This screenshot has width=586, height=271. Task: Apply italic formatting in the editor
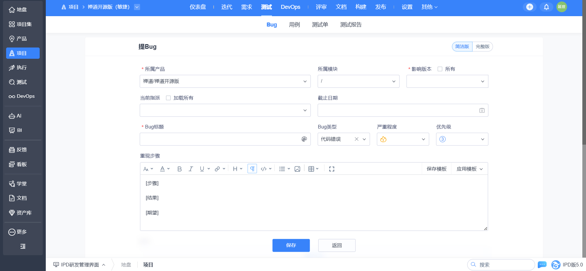point(191,169)
